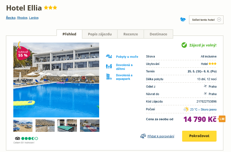Image resolution: width=231 pixels, height=152 pixels.
Task: Click Přejít do galerie thumbnail
Action: coord(89,125)
